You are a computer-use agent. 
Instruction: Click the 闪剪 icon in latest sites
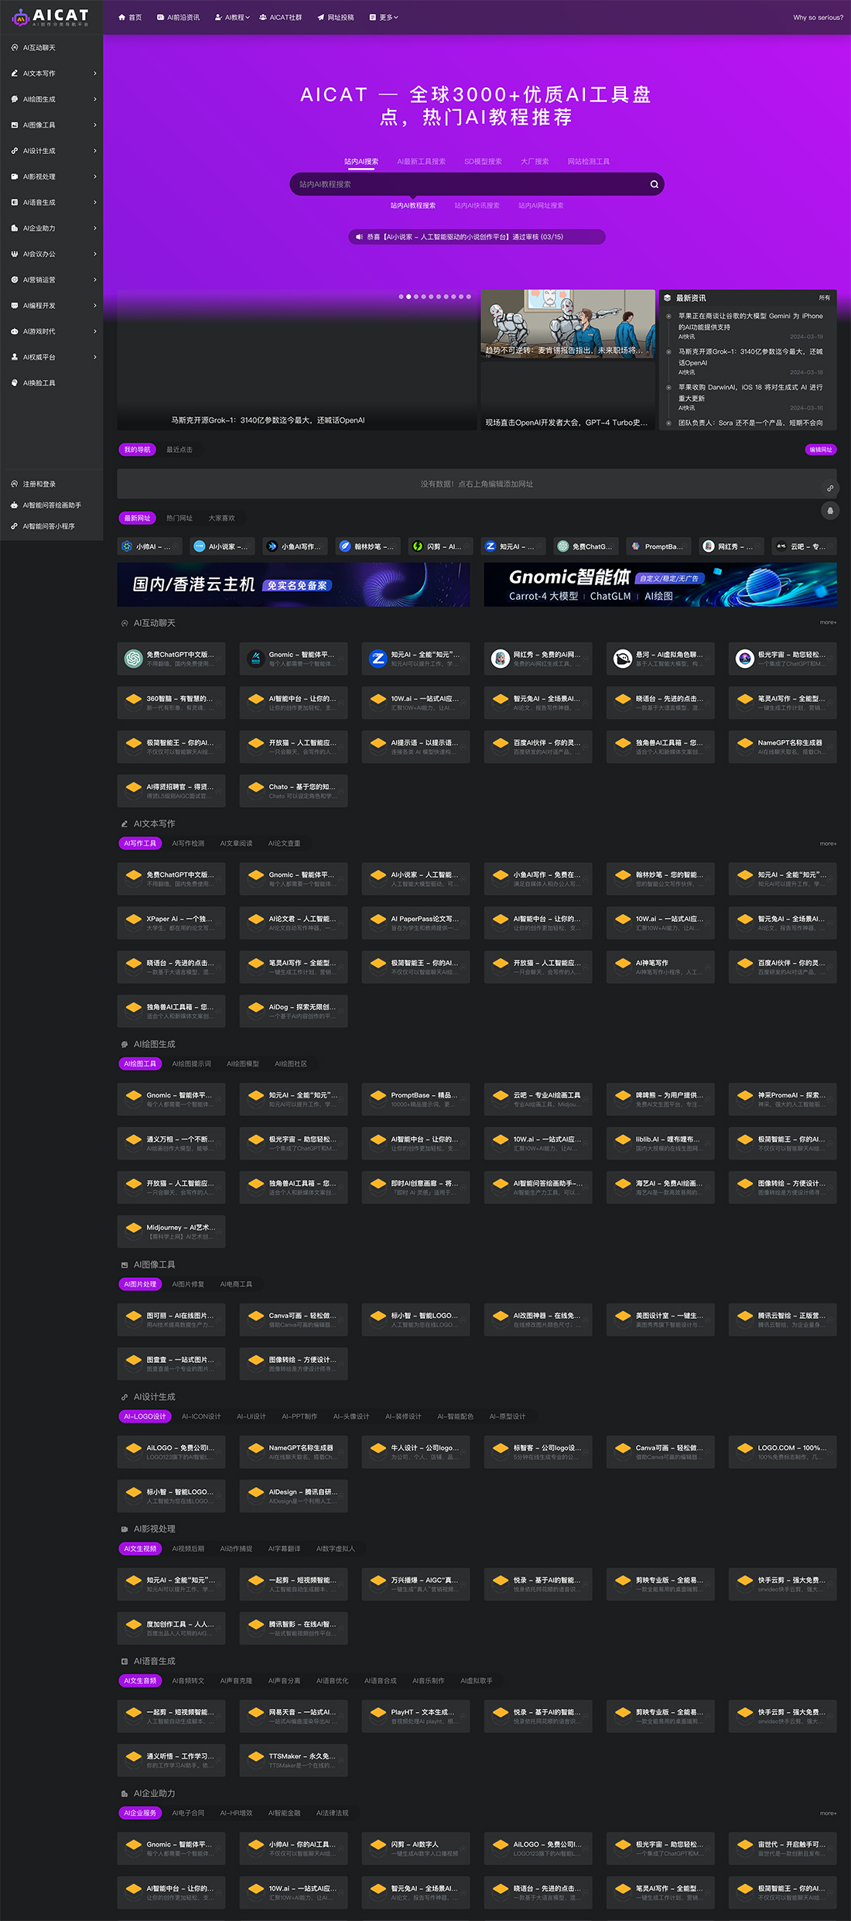click(418, 546)
